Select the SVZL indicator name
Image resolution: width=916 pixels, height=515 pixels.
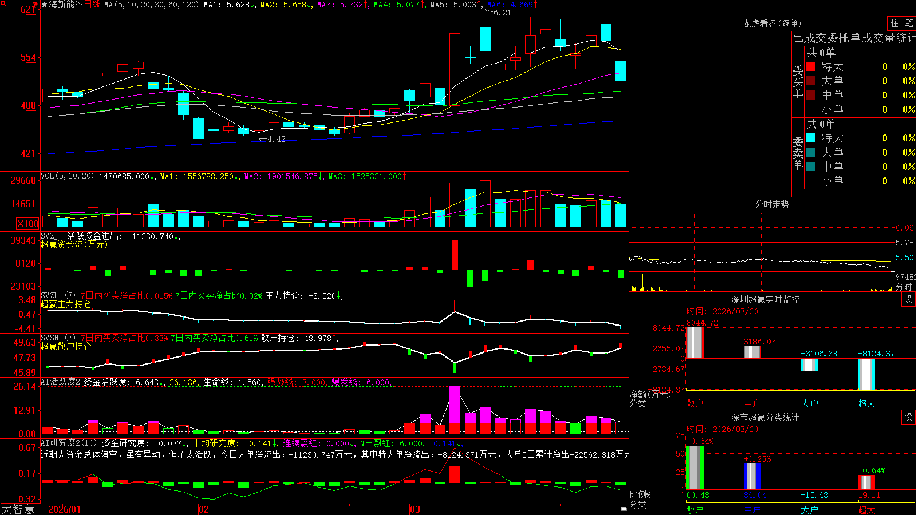click(50, 295)
